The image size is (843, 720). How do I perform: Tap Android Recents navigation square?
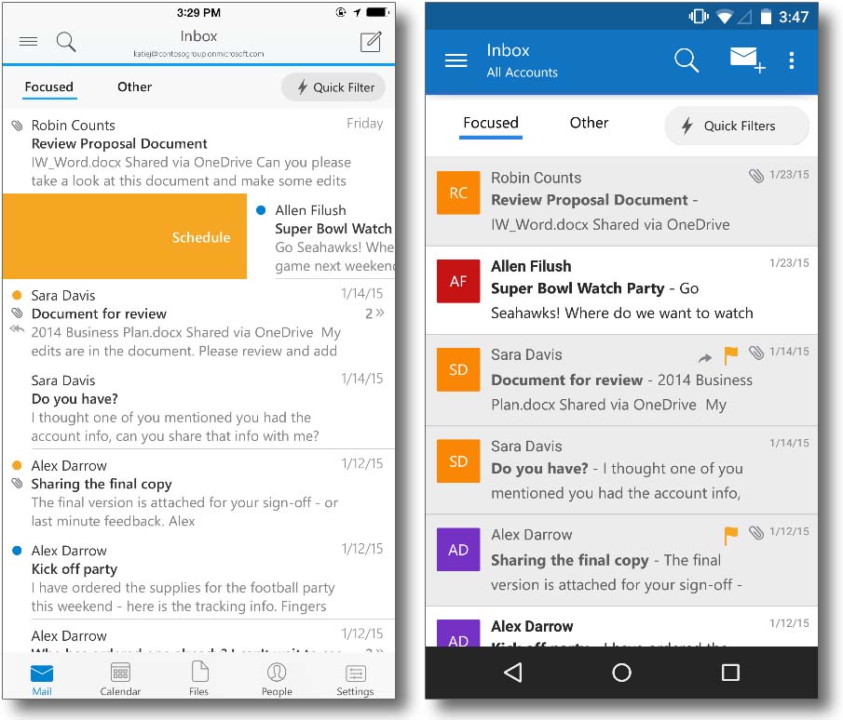(x=730, y=673)
